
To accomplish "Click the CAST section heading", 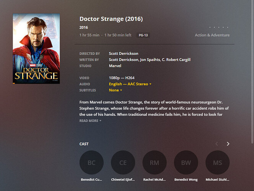I will click(84, 144).
